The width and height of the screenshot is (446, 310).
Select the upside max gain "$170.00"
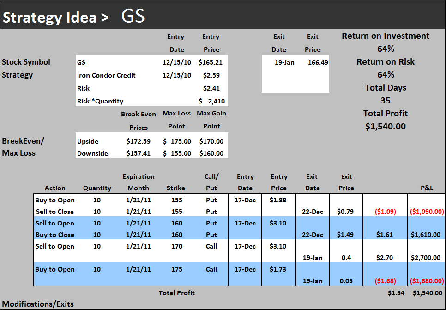[x=211, y=141]
